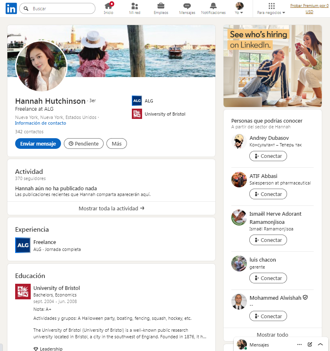The height and width of the screenshot is (351, 330).
Task: Click University of Bristol crest in header
Action: pos(137,114)
